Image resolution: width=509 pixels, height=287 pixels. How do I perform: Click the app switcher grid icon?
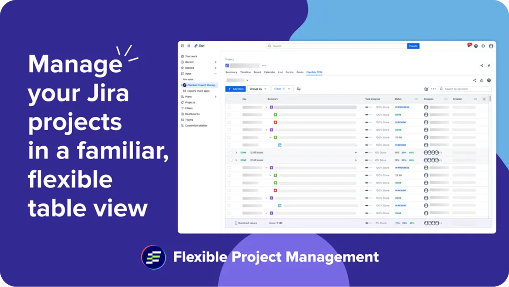183,46
